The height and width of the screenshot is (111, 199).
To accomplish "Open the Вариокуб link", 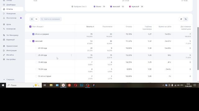I will (x=10, y=40).
